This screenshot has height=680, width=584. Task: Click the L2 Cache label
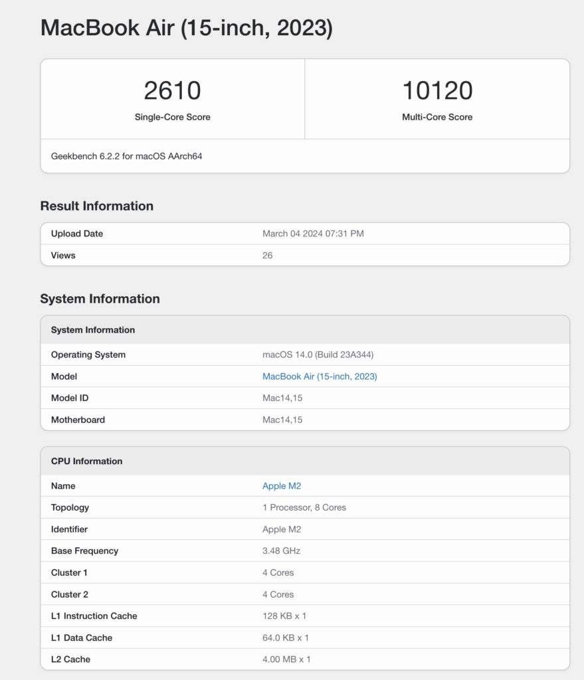point(70,659)
